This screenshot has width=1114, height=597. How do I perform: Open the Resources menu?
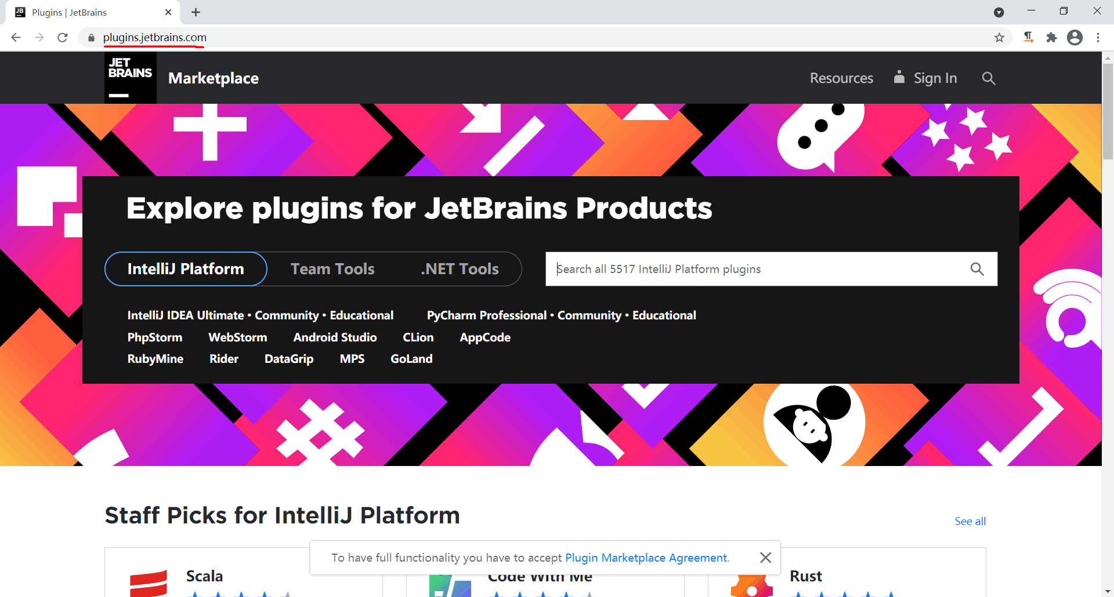(x=841, y=78)
